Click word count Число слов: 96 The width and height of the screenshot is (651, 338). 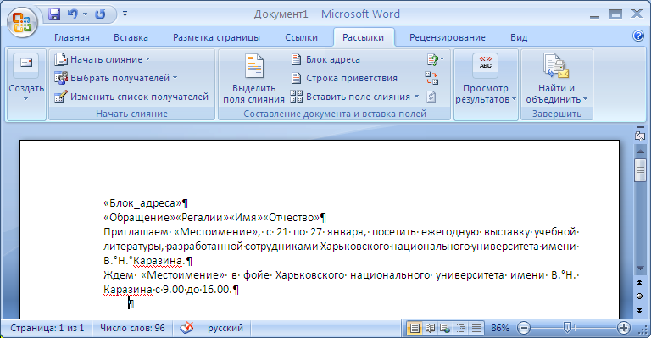(x=132, y=328)
